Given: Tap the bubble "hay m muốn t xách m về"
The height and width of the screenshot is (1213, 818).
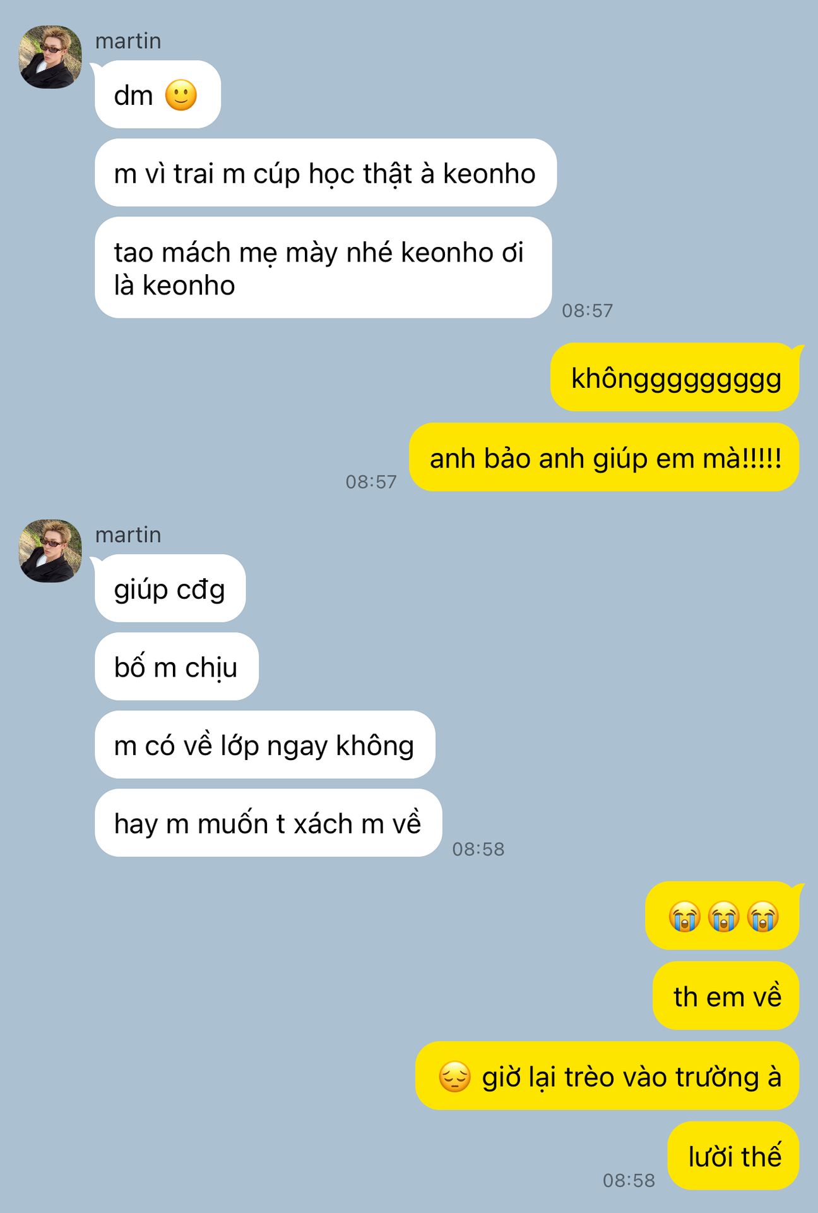Looking at the screenshot, I should 268,823.
